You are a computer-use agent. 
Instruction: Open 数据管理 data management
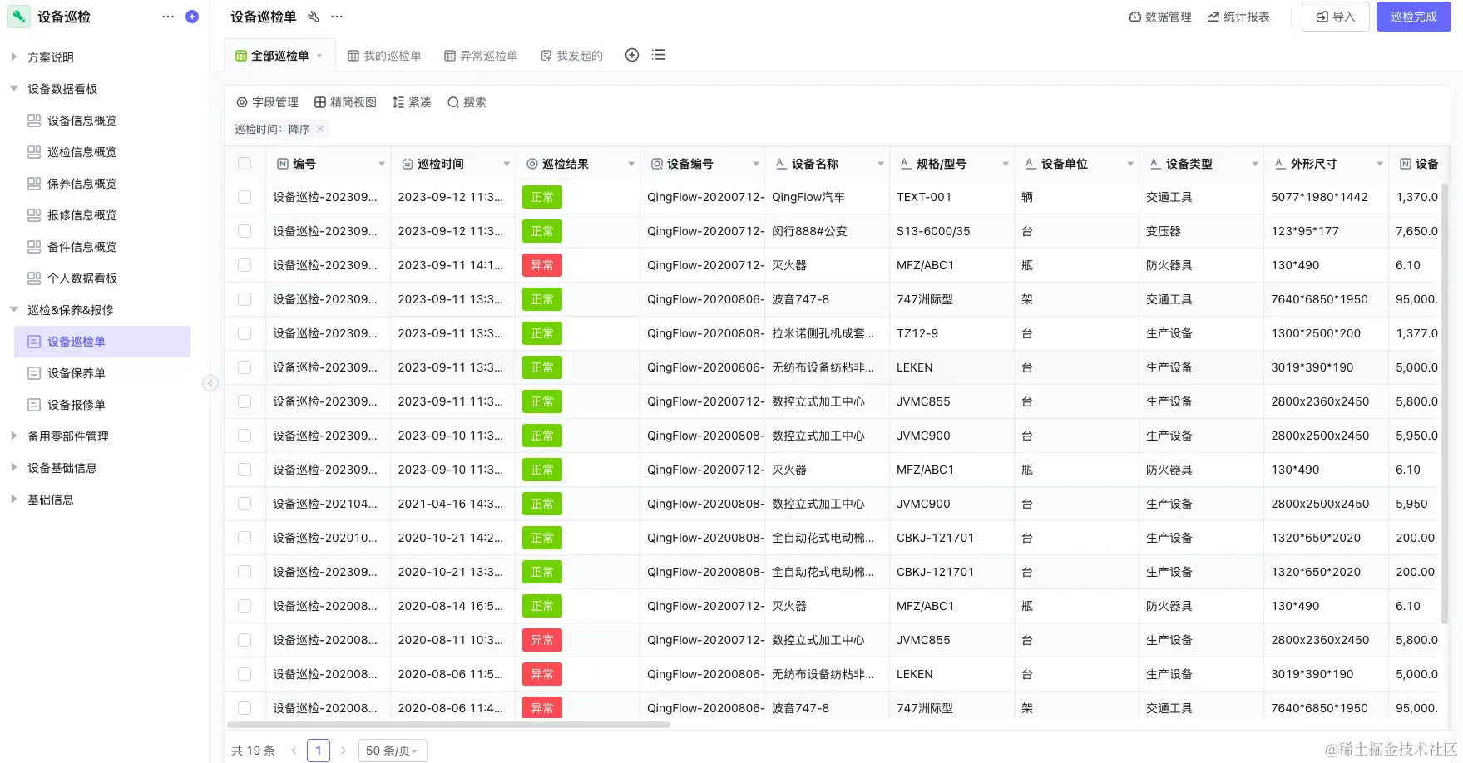[x=1160, y=17]
